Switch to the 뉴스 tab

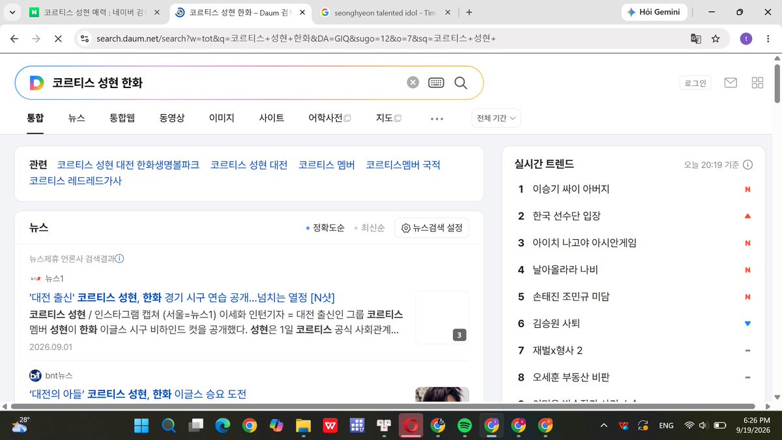click(x=76, y=118)
